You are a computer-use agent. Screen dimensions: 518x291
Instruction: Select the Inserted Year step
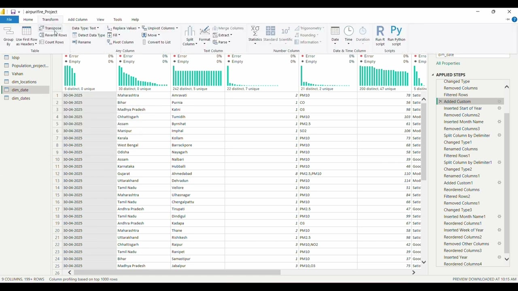click(455, 257)
